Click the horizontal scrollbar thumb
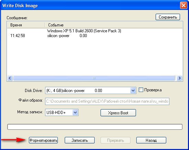The width and height of the screenshot is (189, 150). 94,78
